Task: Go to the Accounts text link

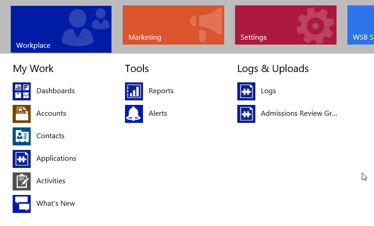Action: click(x=51, y=113)
